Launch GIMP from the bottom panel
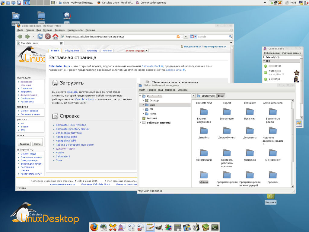Image resolution: width=309 pixels, height=232 pixels. pyautogui.click(x=159, y=227)
